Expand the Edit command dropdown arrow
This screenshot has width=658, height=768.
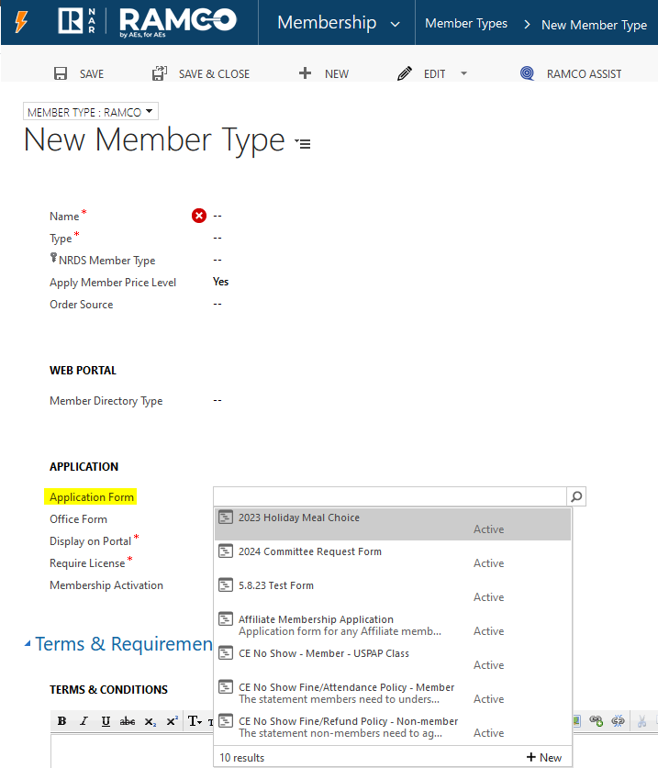pos(463,73)
